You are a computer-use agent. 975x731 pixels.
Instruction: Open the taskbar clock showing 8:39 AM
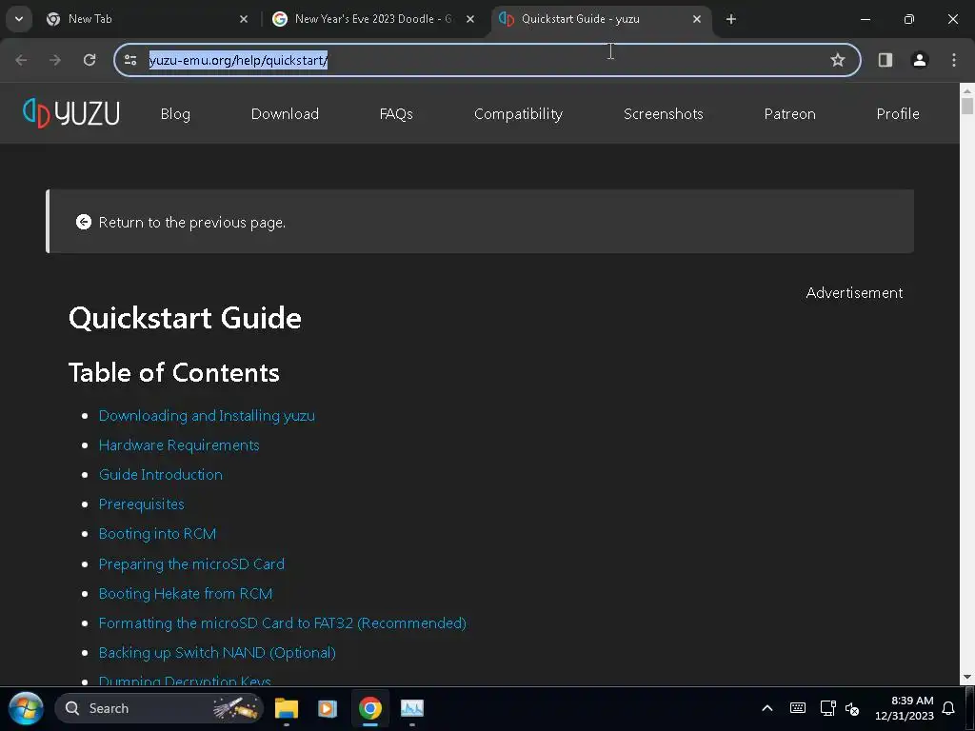coord(905,708)
